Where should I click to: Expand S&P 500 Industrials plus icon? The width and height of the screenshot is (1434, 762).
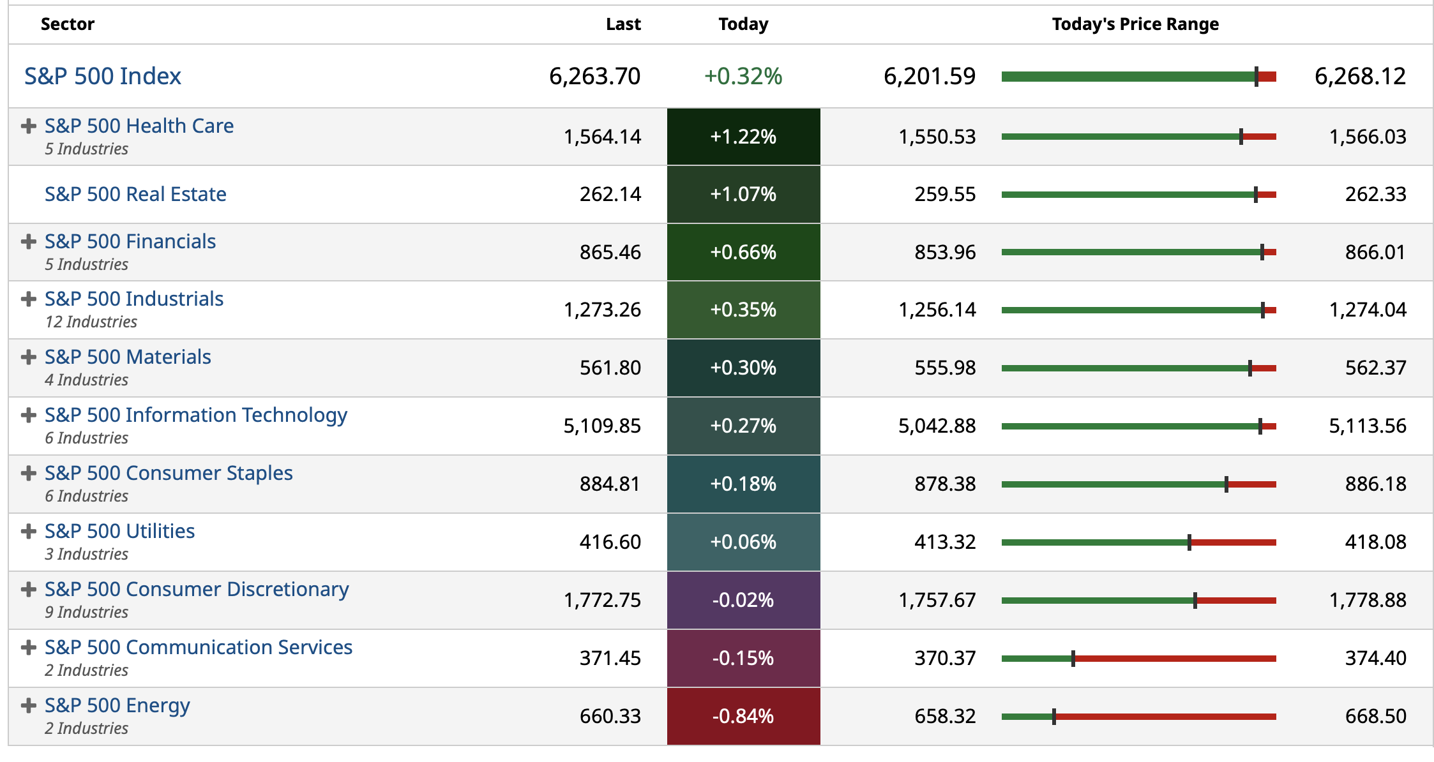tap(28, 299)
